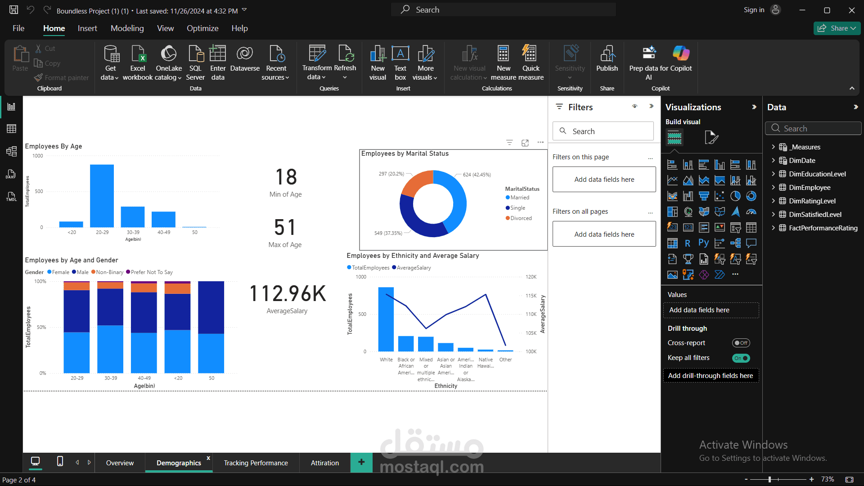The height and width of the screenshot is (486, 864).
Task: Disable the Keep all filters toggle
Action: coord(741,358)
